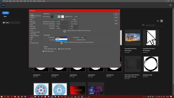Click the Photoshop Ps home logo

coord(4,5)
